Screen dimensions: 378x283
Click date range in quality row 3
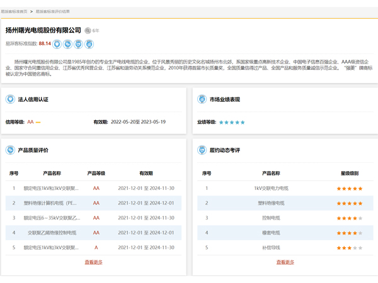146,218
